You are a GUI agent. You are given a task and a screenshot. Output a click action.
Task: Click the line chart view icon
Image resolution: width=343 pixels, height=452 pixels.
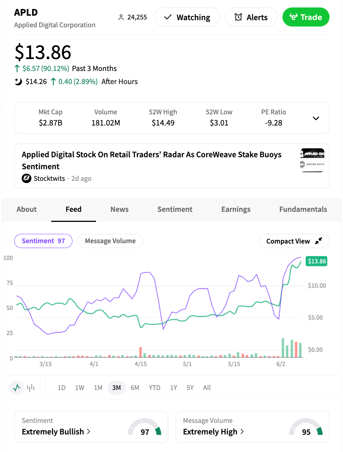[x=16, y=388]
